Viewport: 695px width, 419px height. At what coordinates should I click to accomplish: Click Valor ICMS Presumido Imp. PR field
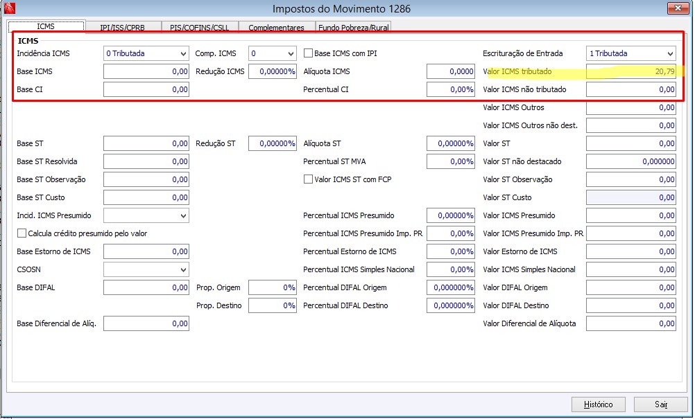[630, 233]
